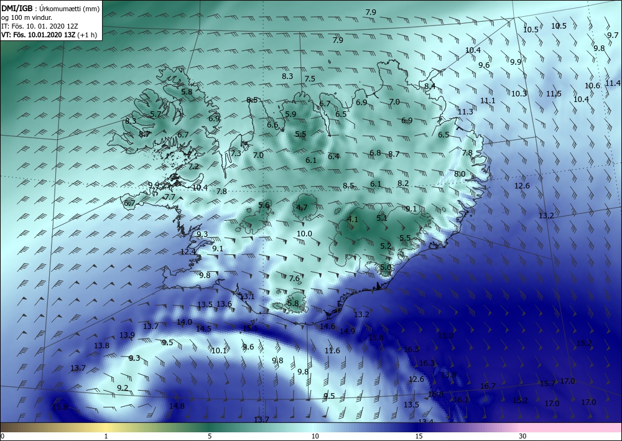Viewport: 622px width, 441px height.
Task: Click the 15.7 value on the map
Action: pyautogui.click(x=547, y=384)
